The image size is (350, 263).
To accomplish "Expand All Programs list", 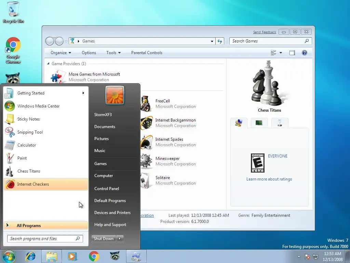I will 46,225.
